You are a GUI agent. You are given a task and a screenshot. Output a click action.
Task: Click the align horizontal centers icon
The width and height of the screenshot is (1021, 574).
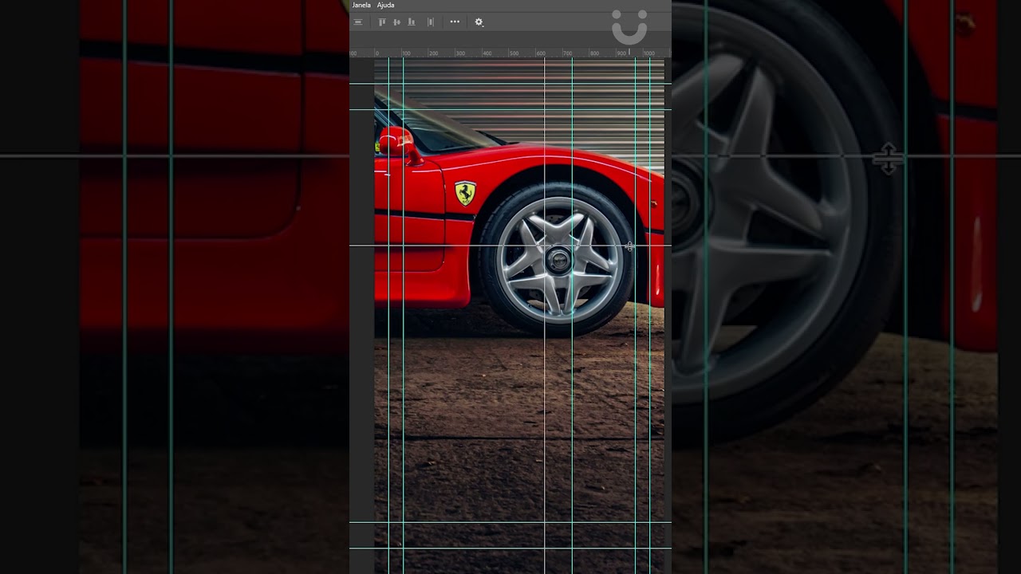(x=358, y=22)
